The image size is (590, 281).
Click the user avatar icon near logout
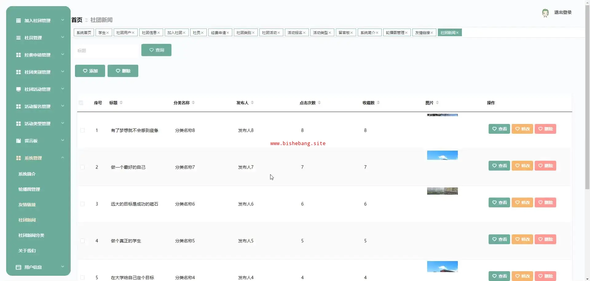[x=545, y=13]
